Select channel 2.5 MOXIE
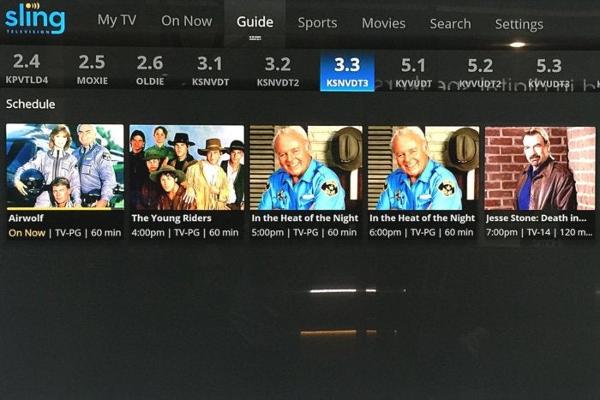 tap(92, 69)
